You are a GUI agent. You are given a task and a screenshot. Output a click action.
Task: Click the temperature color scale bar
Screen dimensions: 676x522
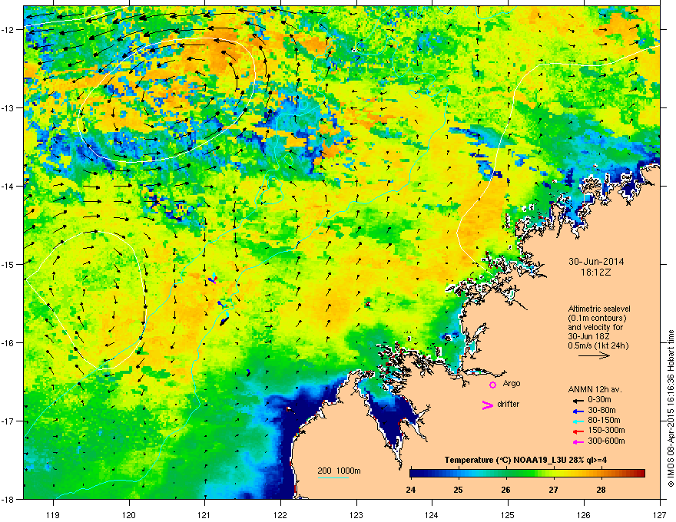(527, 474)
